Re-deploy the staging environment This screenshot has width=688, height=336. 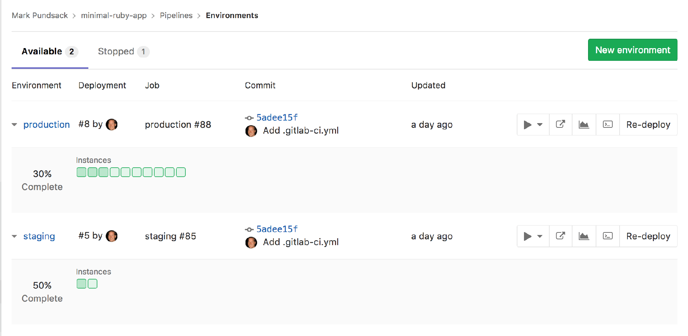648,236
